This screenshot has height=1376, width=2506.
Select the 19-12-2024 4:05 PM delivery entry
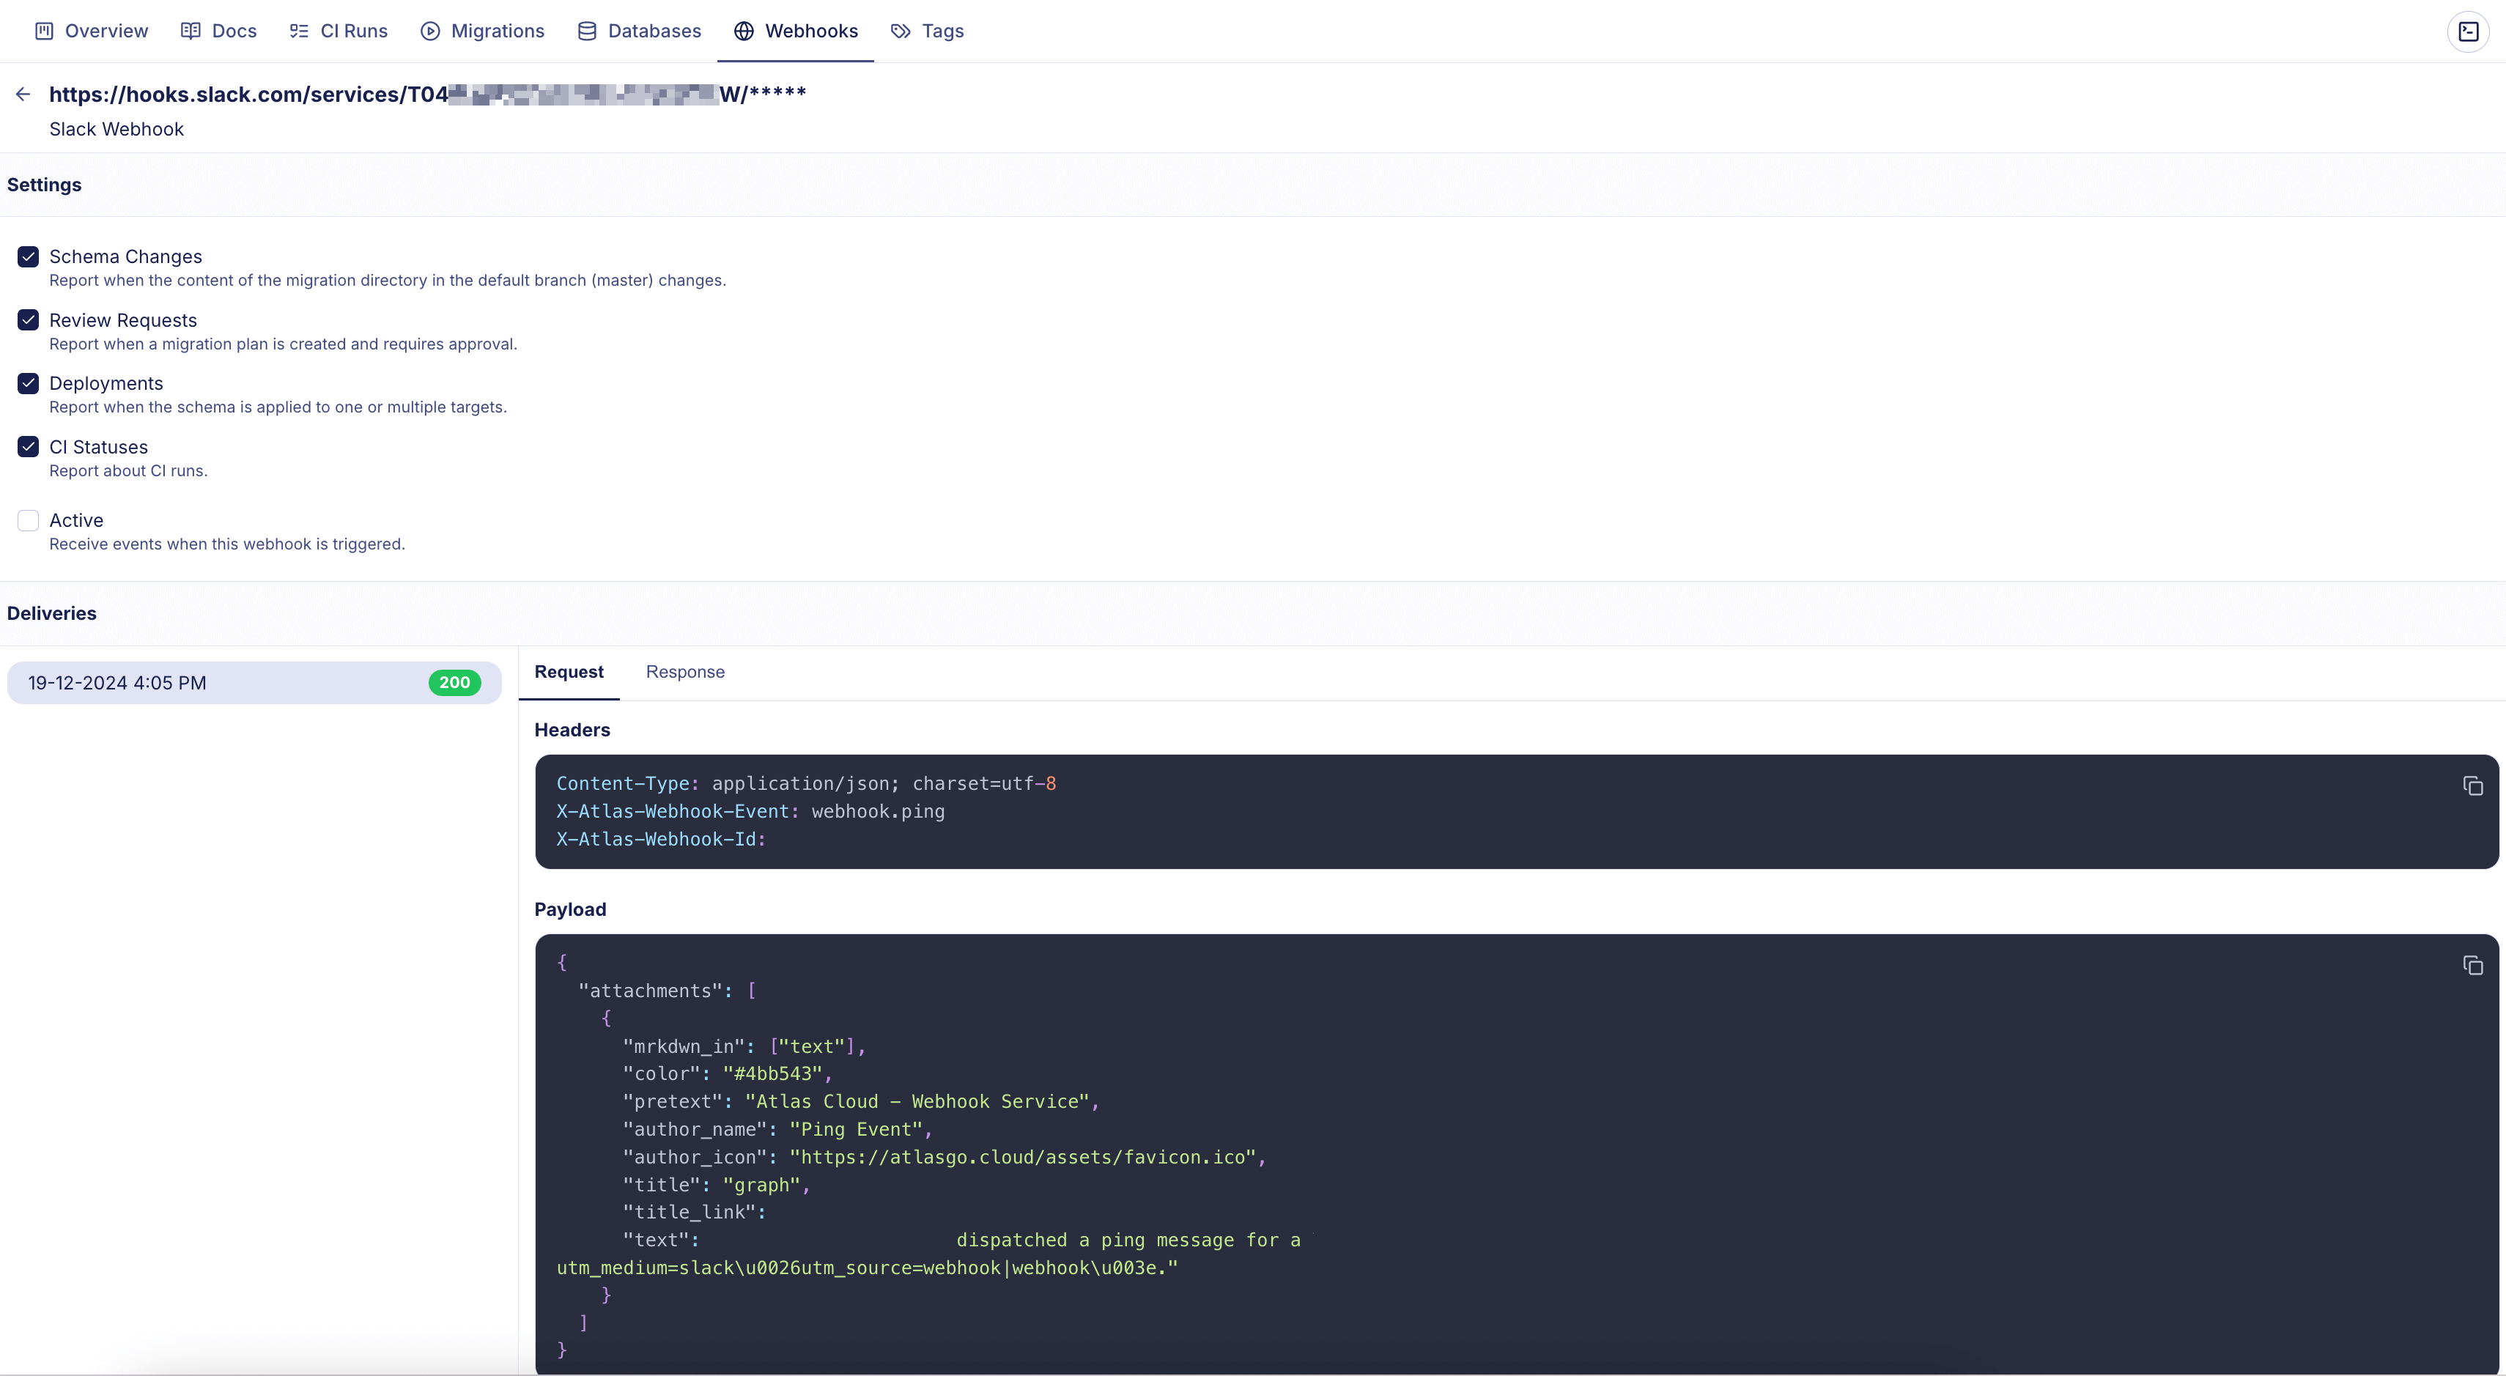(253, 681)
